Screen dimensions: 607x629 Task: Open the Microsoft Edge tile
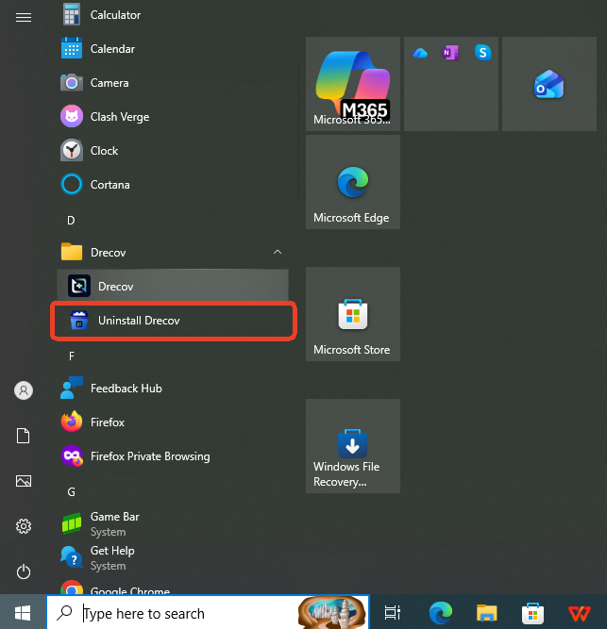click(x=352, y=182)
